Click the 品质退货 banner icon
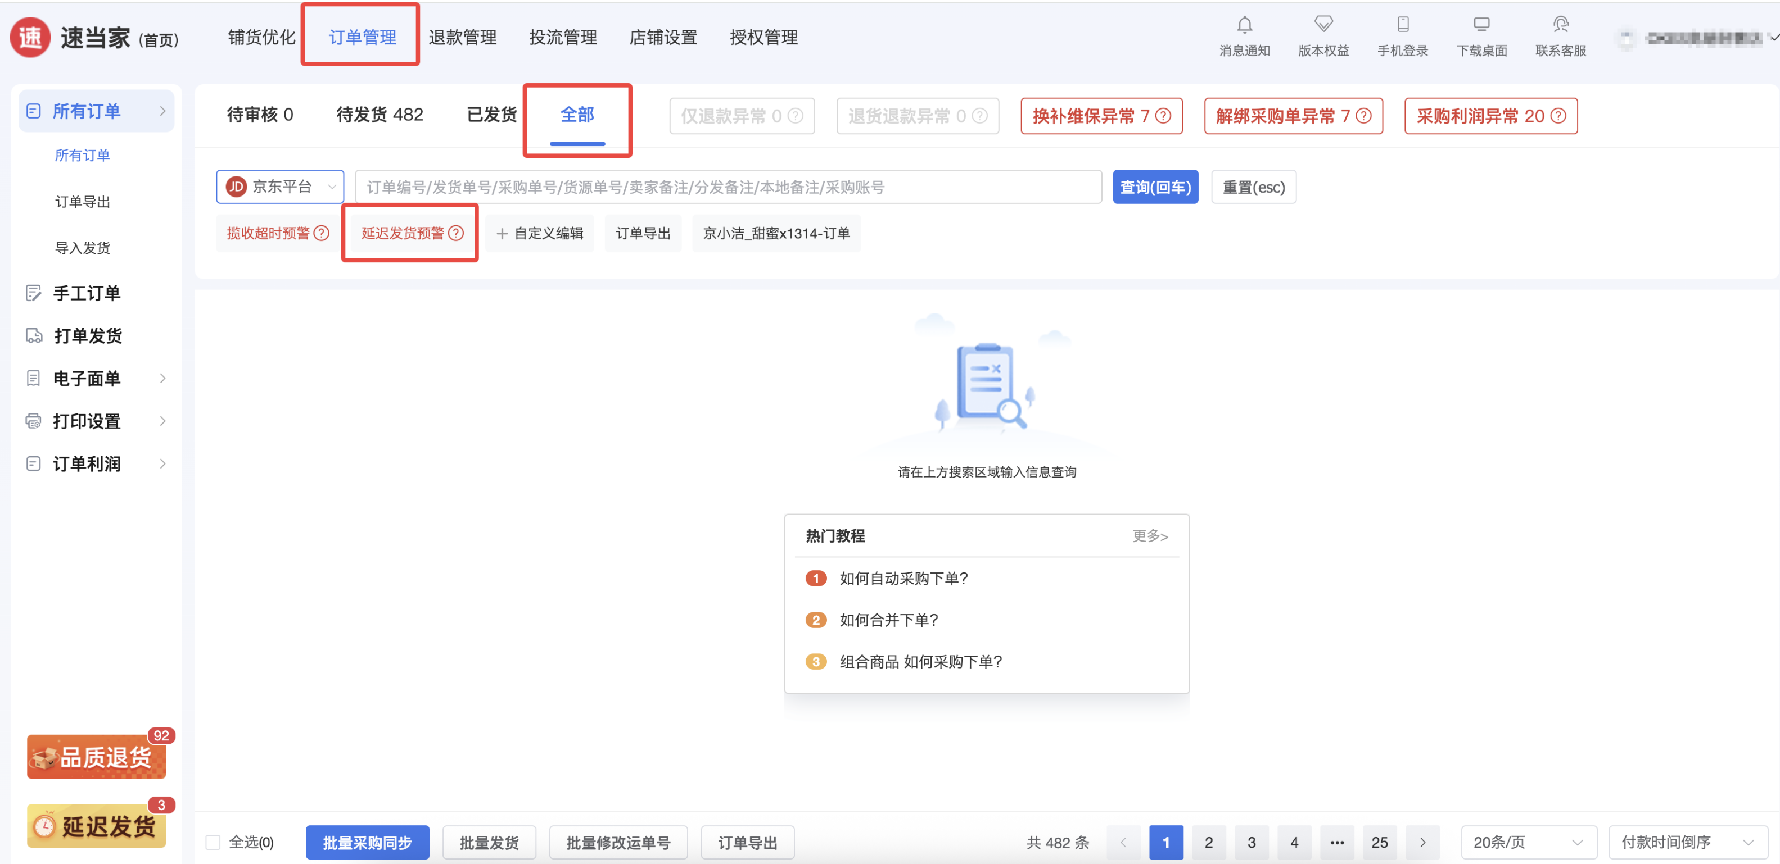Image resolution: width=1780 pixels, height=864 pixels. pyautogui.click(x=97, y=757)
